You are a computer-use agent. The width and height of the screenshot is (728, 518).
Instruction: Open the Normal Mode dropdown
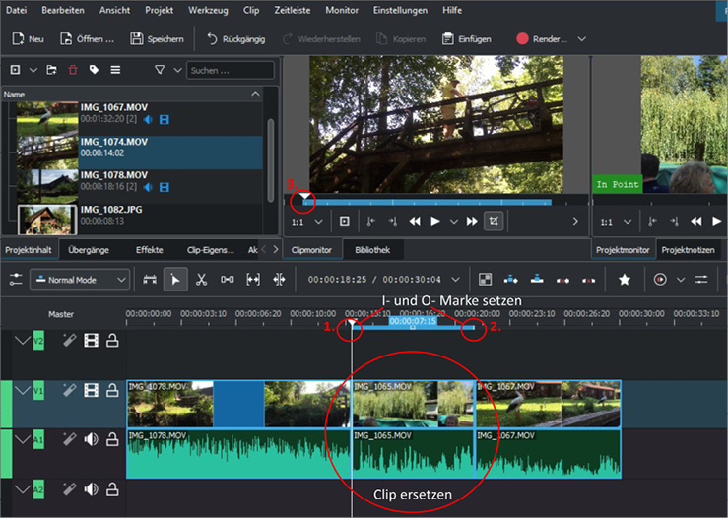80,280
